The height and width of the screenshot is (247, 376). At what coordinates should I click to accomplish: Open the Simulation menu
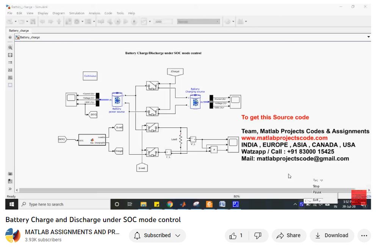tap(77, 13)
